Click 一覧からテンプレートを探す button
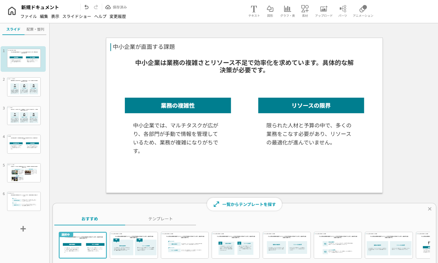Screen dimensions: 438x263 pos(244,204)
